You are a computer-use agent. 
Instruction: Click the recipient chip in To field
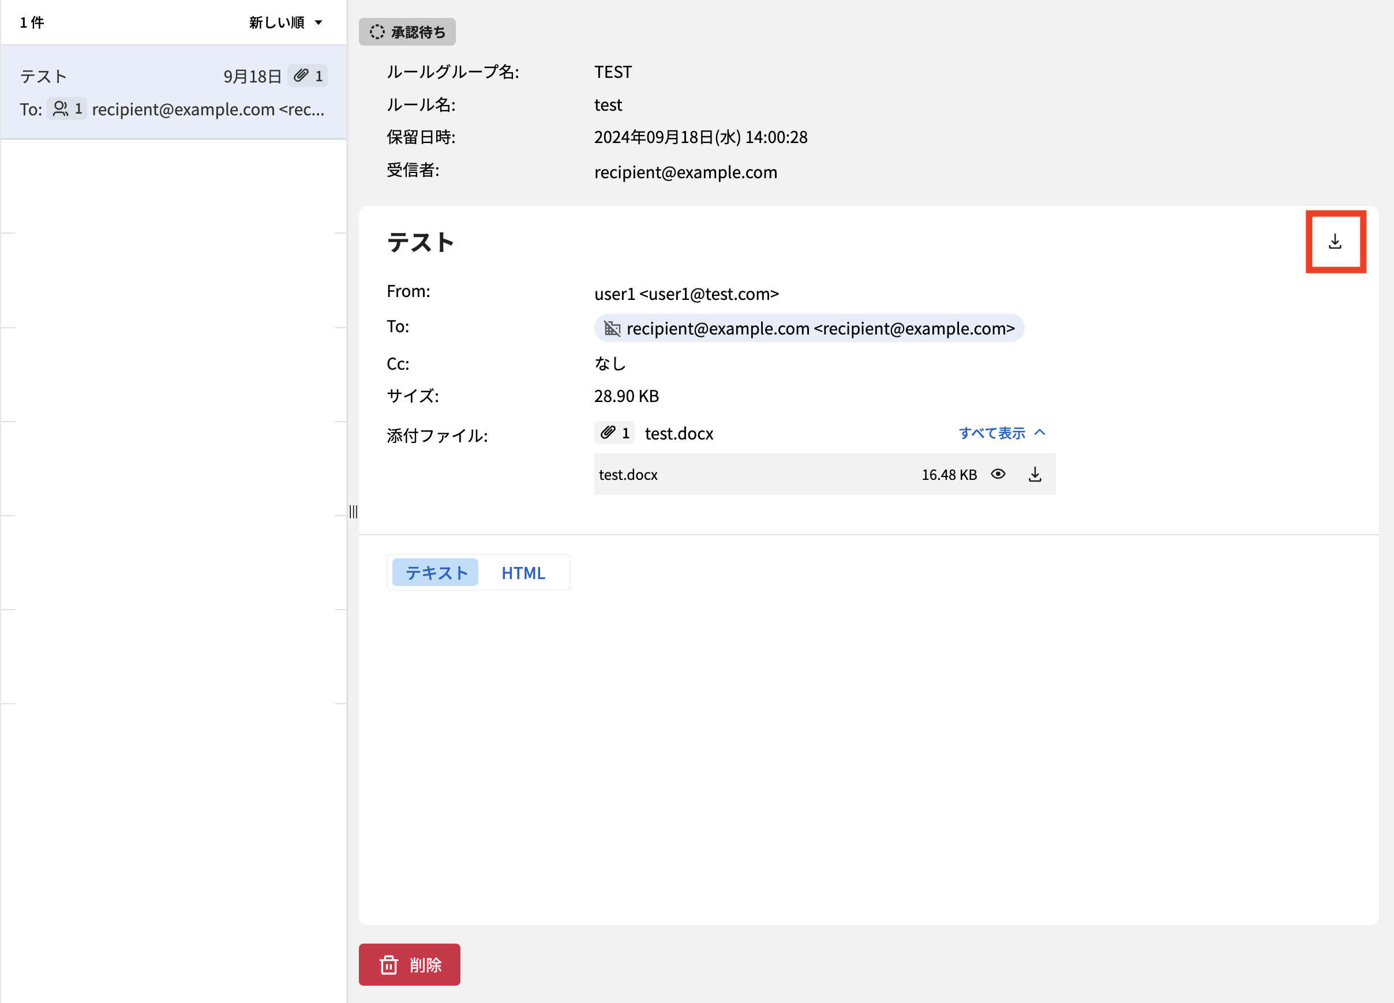[x=809, y=328]
